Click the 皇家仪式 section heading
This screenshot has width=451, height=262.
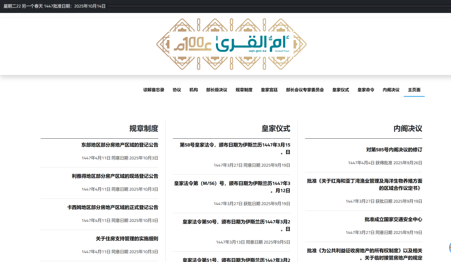pyautogui.click(x=276, y=128)
